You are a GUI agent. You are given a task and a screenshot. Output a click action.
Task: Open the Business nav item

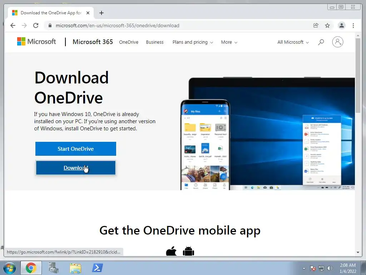pos(155,42)
